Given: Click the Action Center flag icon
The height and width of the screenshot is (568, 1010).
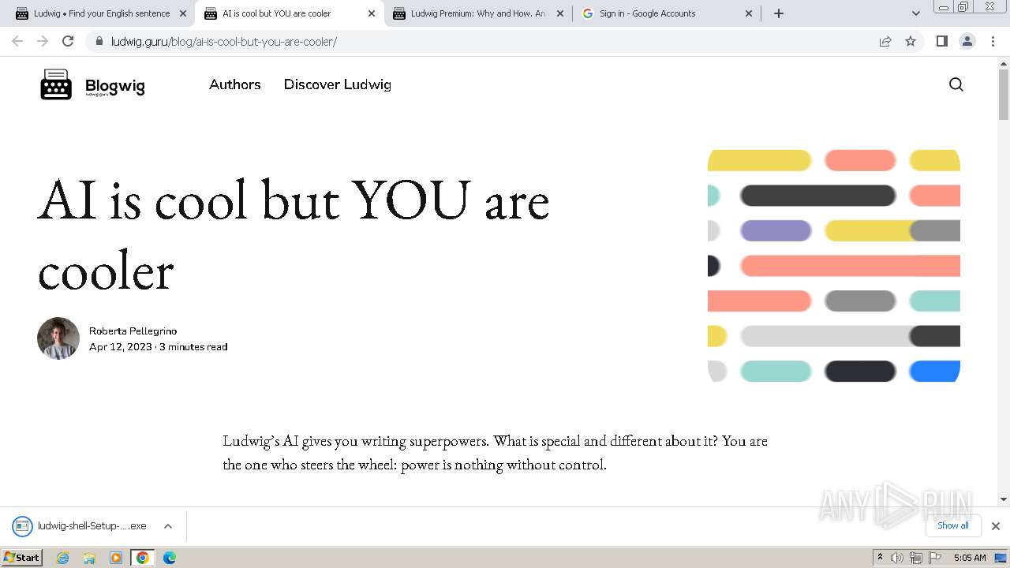Looking at the screenshot, I should pos(935,557).
